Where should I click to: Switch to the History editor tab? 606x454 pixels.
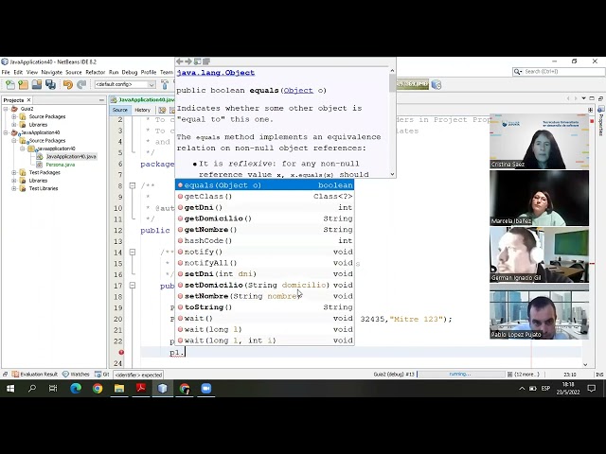coord(142,110)
